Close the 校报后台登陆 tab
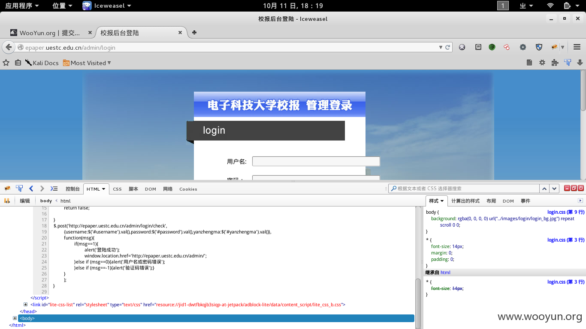Image resolution: width=586 pixels, height=329 pixels. coord(180,33)
